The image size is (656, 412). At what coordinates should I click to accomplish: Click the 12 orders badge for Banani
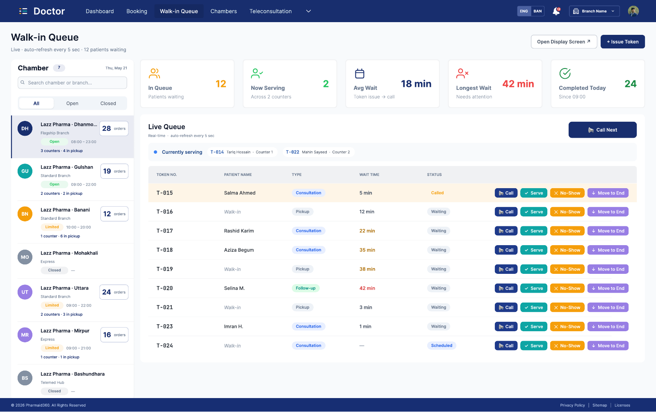coord(114,214)
